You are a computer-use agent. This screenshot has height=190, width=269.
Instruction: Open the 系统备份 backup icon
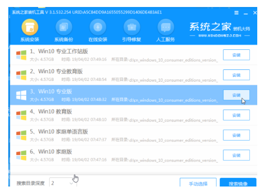[x=64, y=28]
